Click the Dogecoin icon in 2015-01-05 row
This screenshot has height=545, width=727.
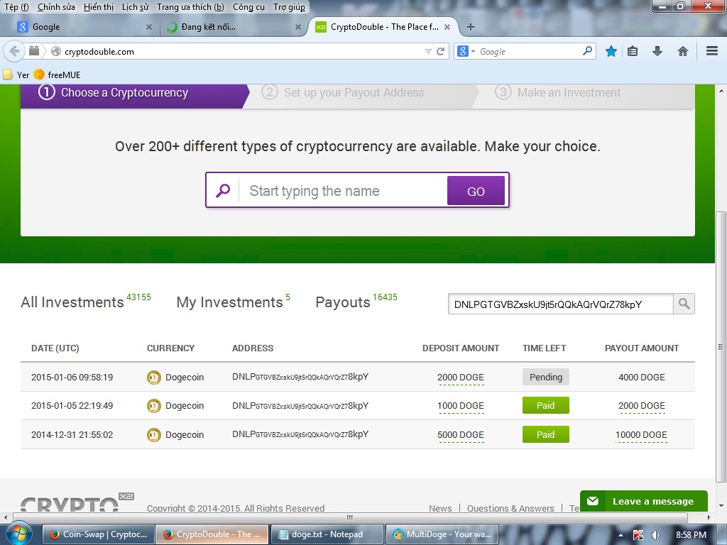(154, 406)
